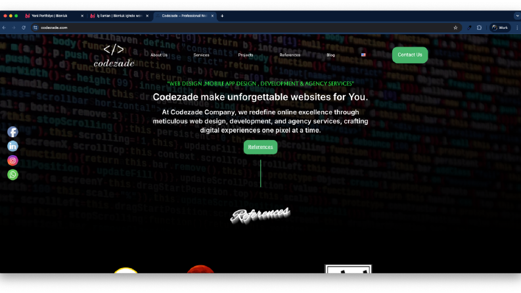Select the Codezade Professional Web tab

click(185, 16)
